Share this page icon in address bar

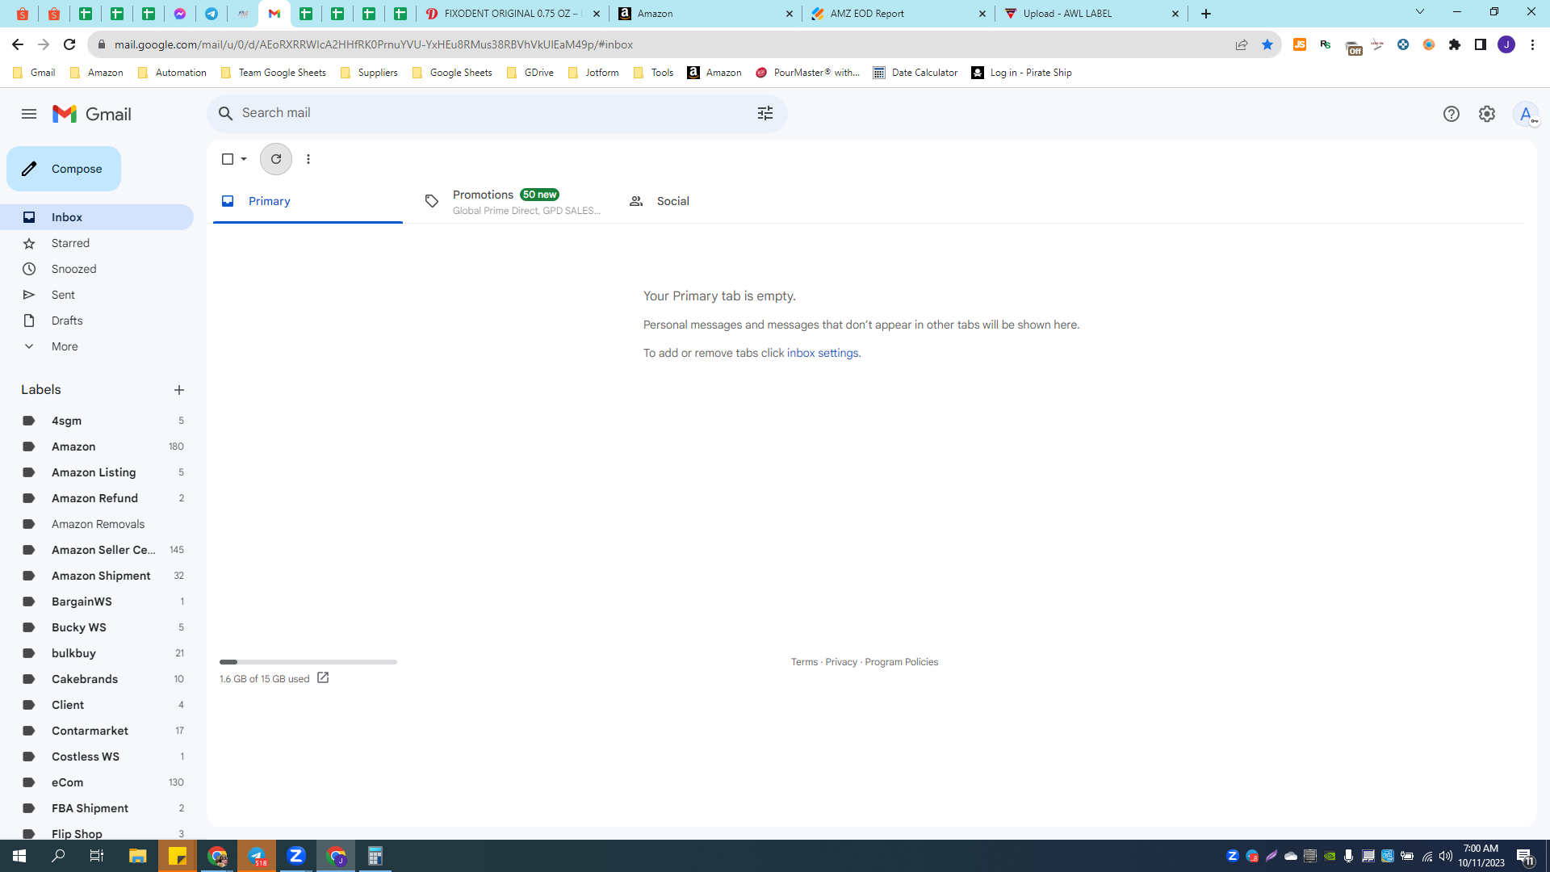[1242, 44]
